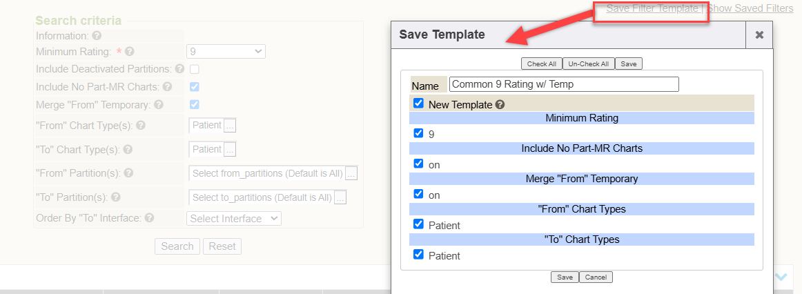Enable Include Deactivated Partitions checkbox

pyautogui.click(x=195, y=69)
